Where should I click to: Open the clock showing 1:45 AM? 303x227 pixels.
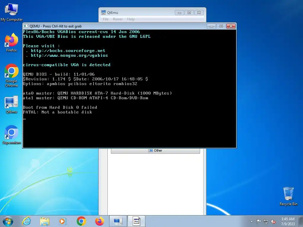tap(288, 221)
